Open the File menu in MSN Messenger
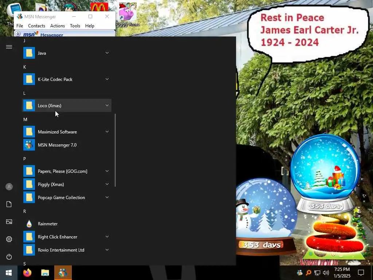 coord(20,26)
